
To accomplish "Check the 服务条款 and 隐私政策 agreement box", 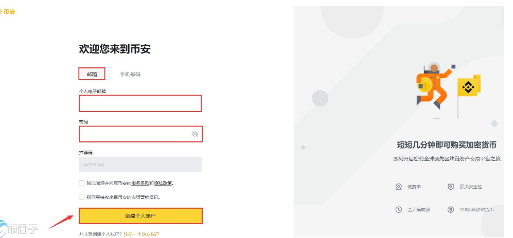I will click(82, 183).
